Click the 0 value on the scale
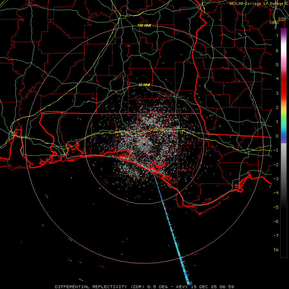Image resolution: width=289 pixels, height=289 pixels. (277, 136)
